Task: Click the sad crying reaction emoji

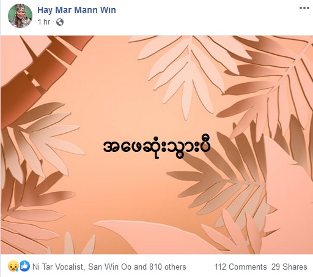Action: point(13,266)
